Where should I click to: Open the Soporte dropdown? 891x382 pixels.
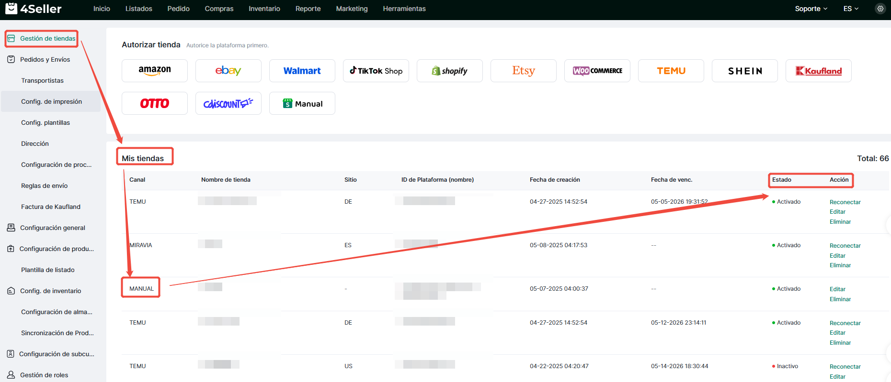tap(811, 9)
